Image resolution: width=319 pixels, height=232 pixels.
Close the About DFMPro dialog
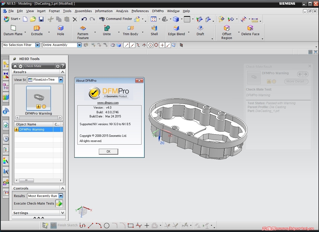coord(139,81)
